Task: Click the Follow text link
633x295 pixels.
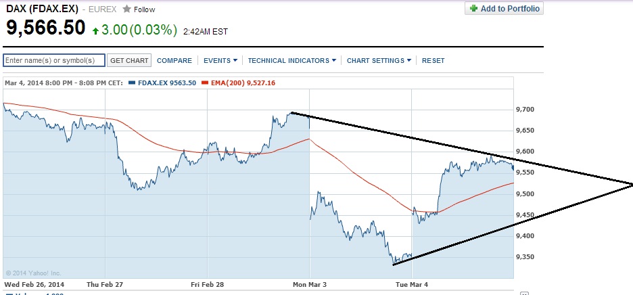Action: pos(144,9)
